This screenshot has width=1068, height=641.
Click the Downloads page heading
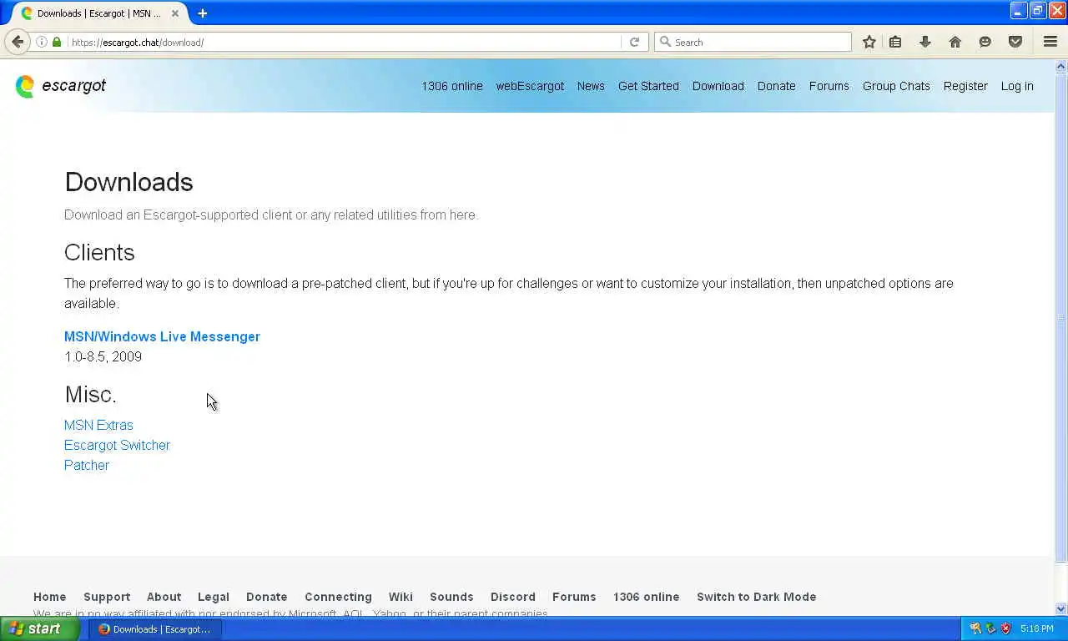click(128, 182)
